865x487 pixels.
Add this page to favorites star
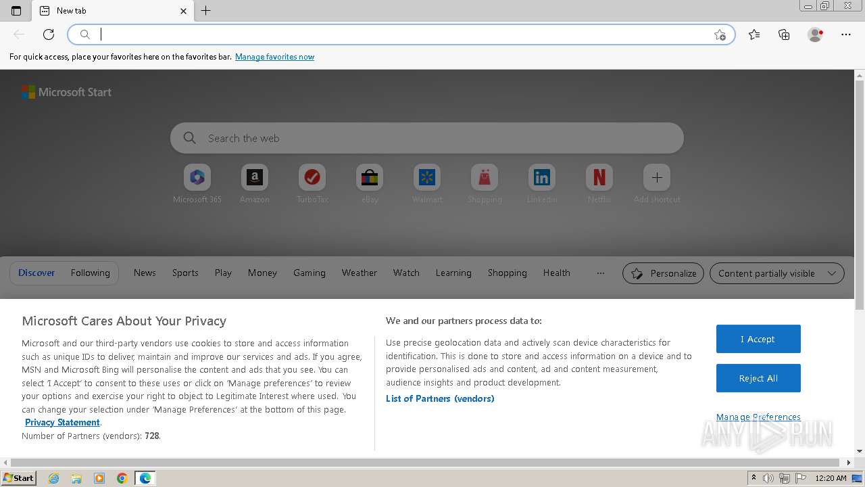720,34
